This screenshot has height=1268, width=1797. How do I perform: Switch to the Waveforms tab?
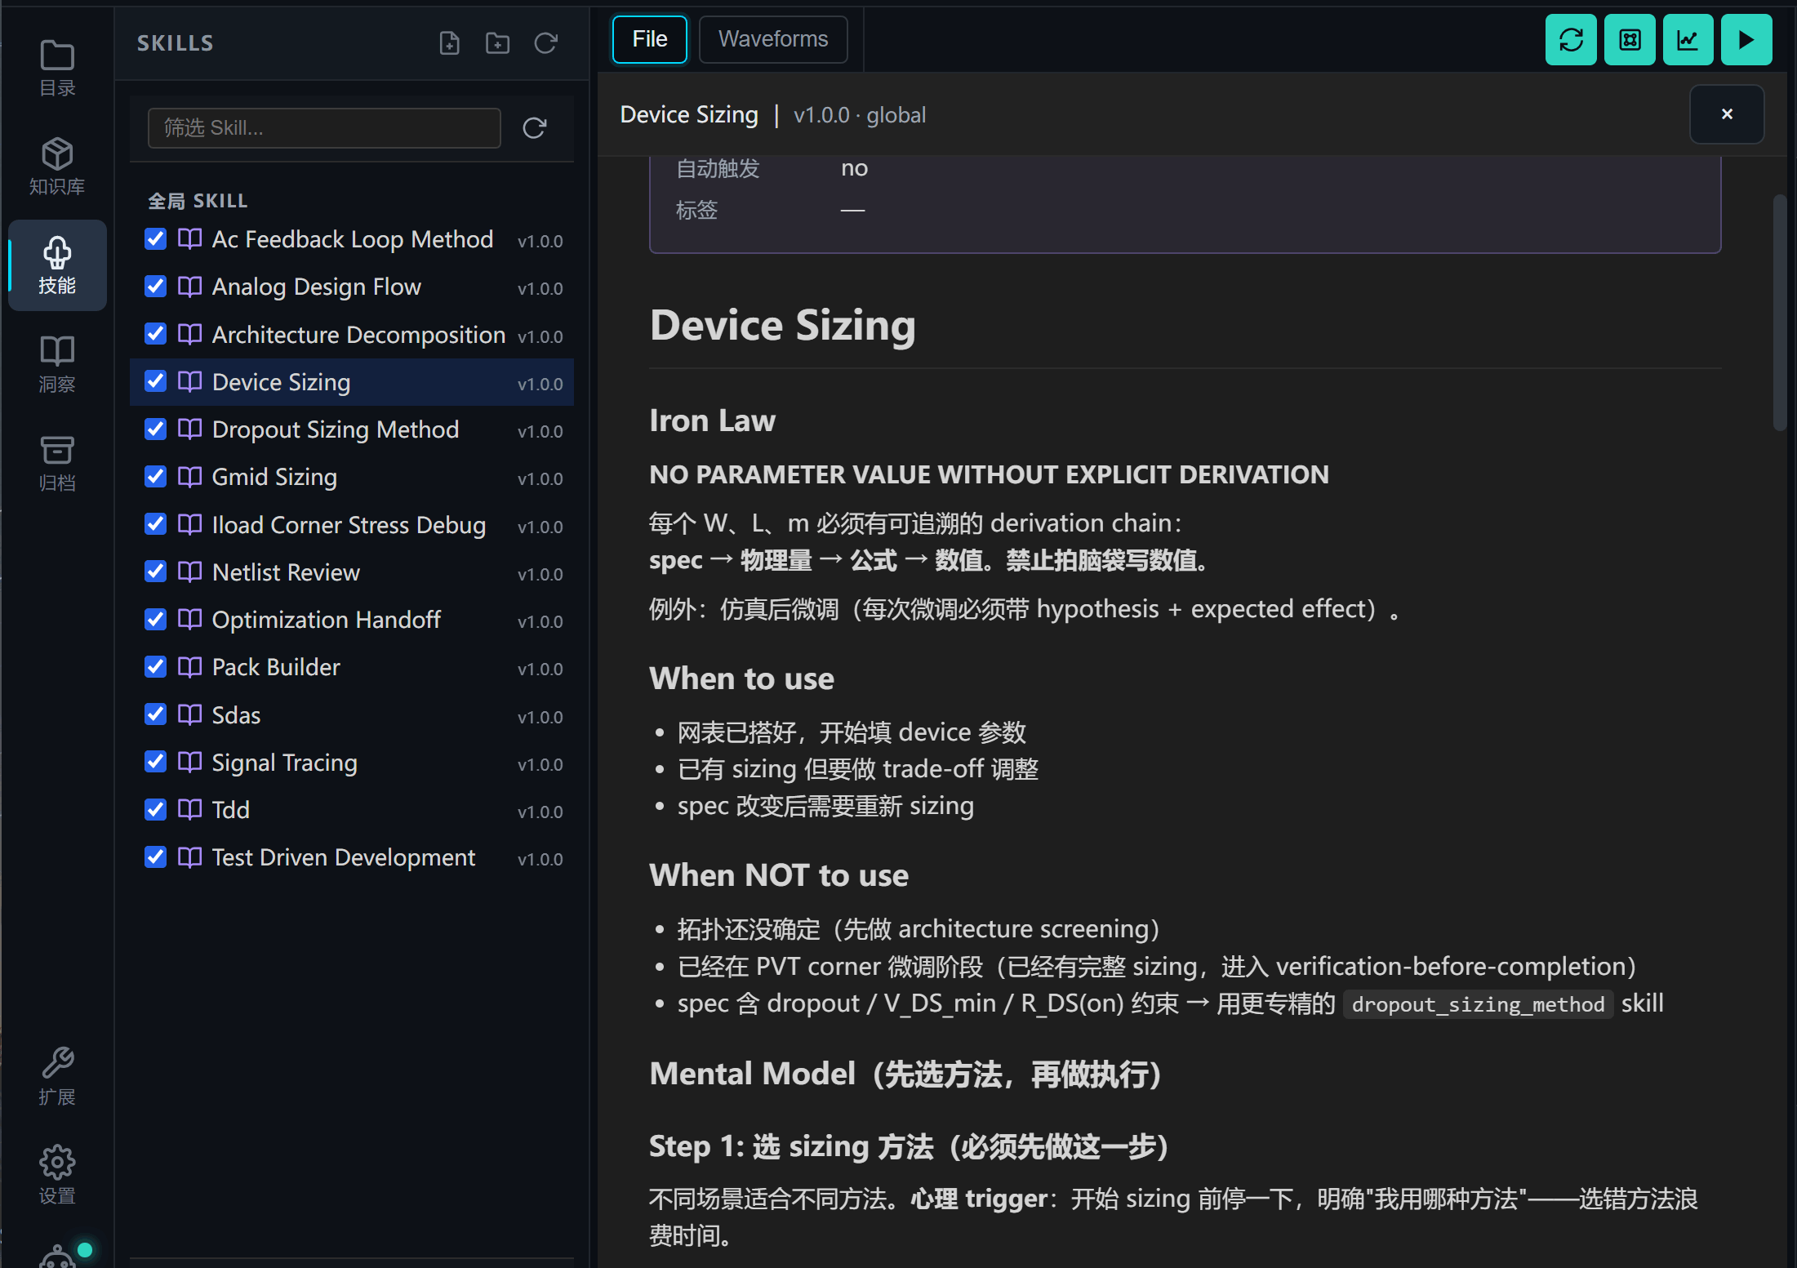click(x=773, y=39)
